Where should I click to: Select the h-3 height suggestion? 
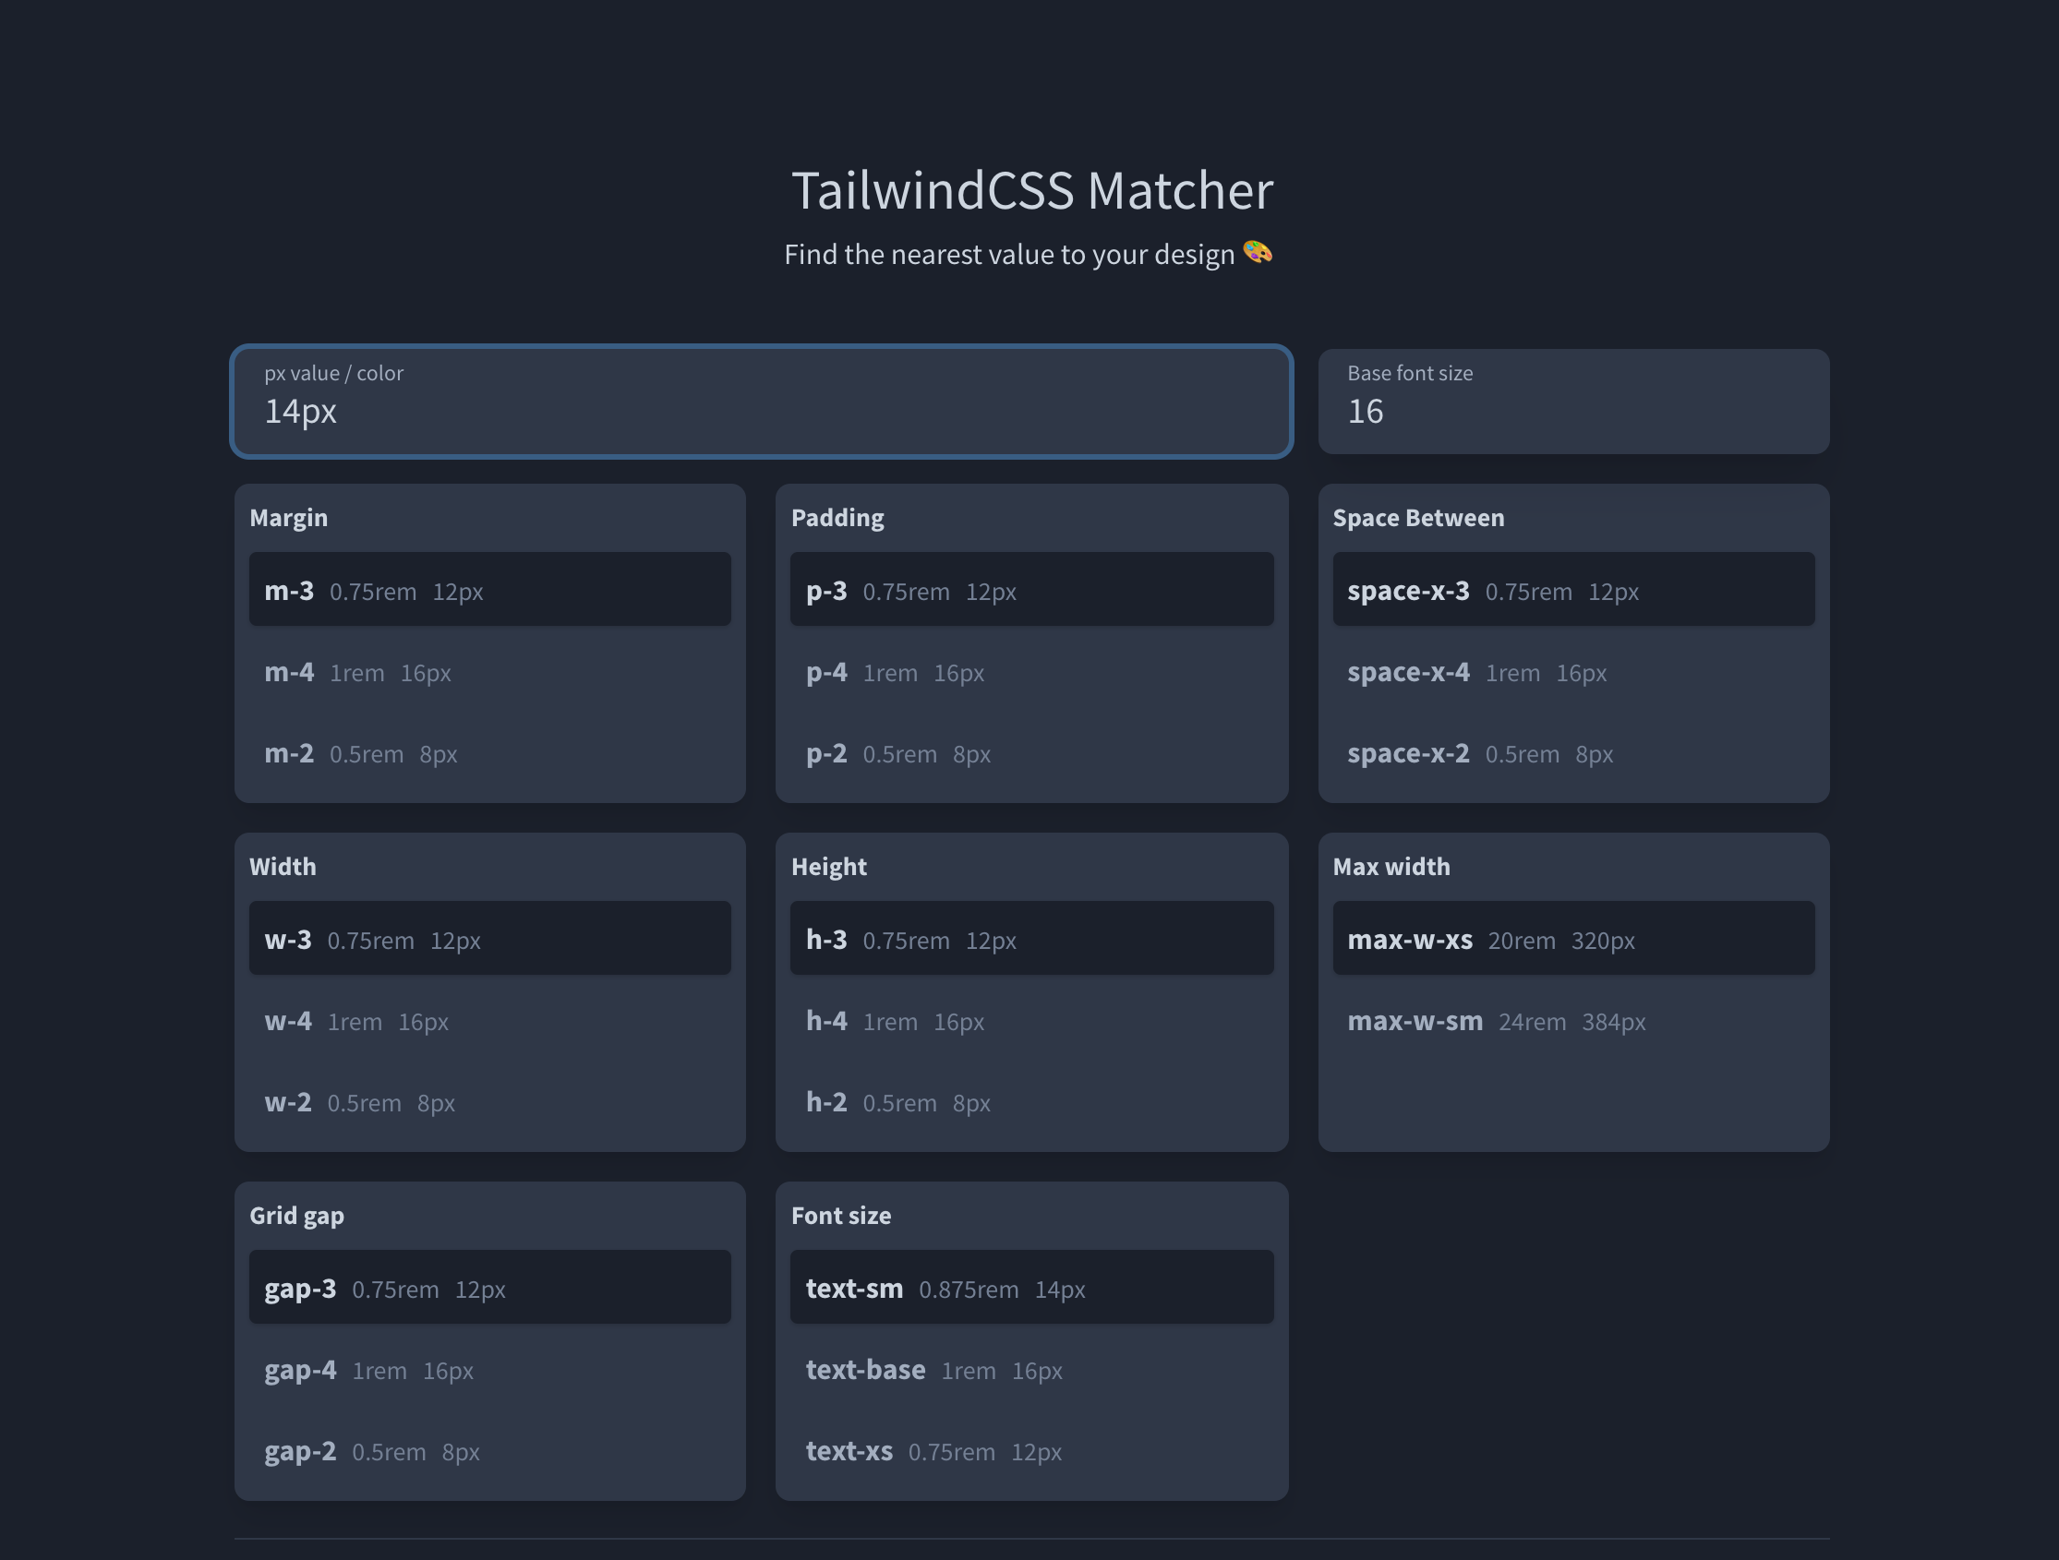[1031, 938]
